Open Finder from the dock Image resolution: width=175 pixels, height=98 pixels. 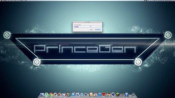[x=42, y=94]
